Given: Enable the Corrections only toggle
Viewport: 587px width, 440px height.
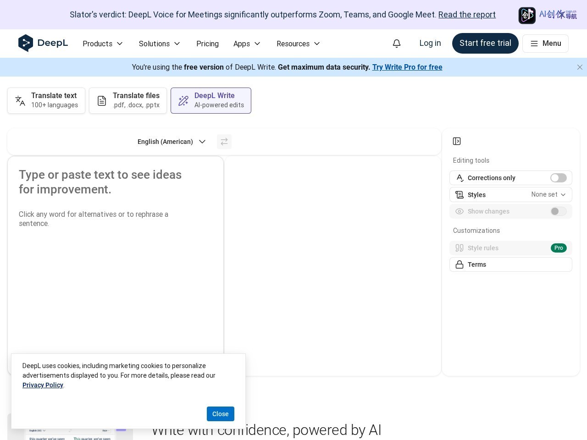Looking at the screenshot, I should click(x=559, y=178).
